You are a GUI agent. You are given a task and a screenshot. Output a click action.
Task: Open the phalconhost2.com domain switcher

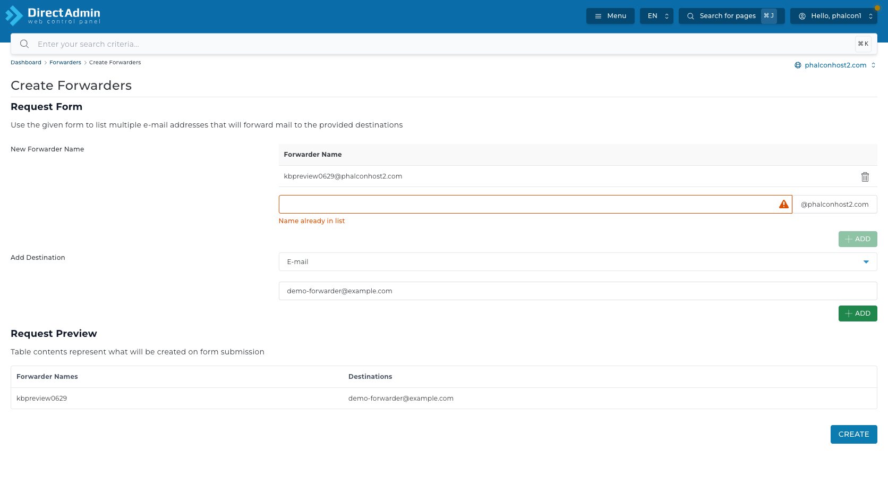[x=835, y=65]
